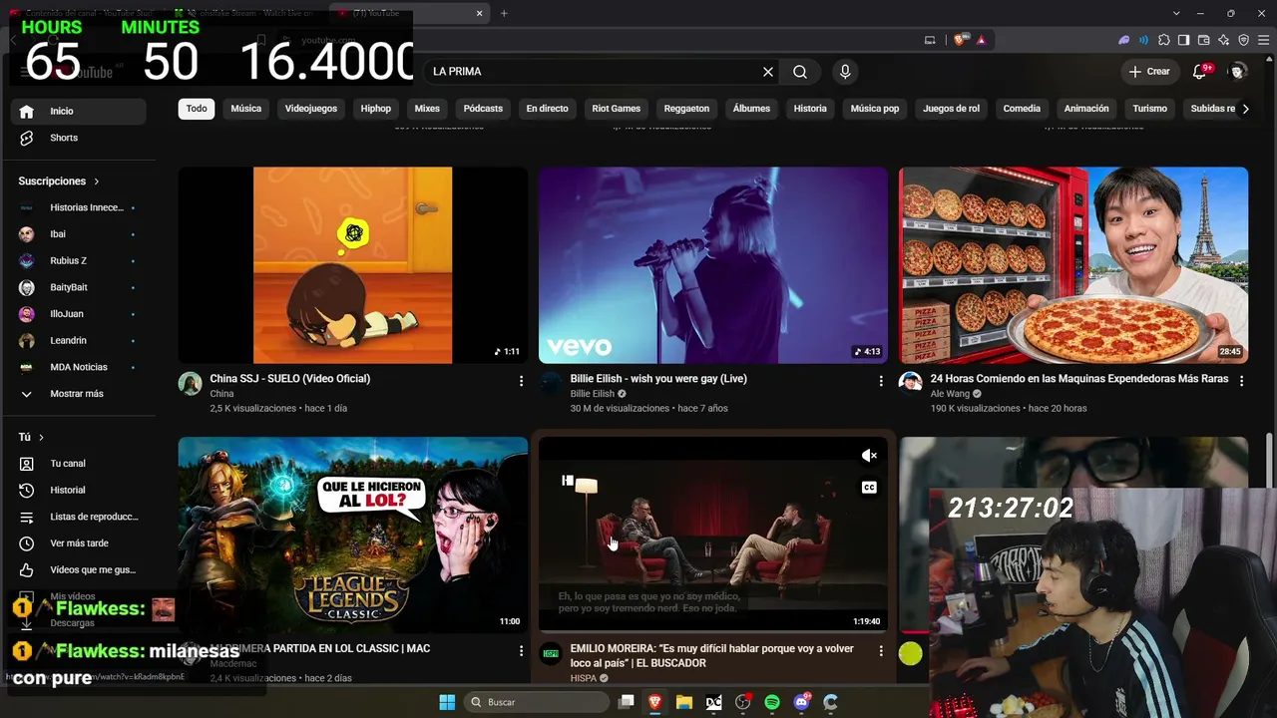
Task: Open Brave Rewards triangle icon
Action: pos(981,40)
